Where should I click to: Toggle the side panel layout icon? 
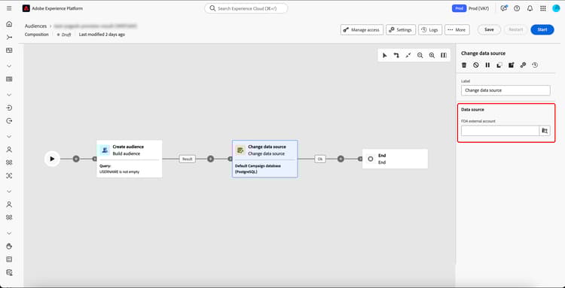[x=444, y=56]
